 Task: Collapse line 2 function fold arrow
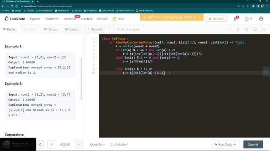(96, 42)
